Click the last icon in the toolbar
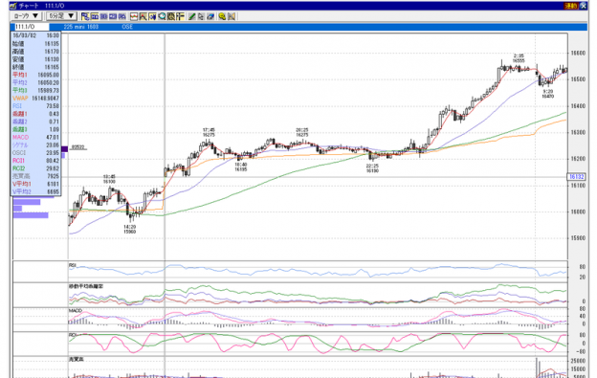This screenshot has height=378, width=597. click(x=232, y=16)
